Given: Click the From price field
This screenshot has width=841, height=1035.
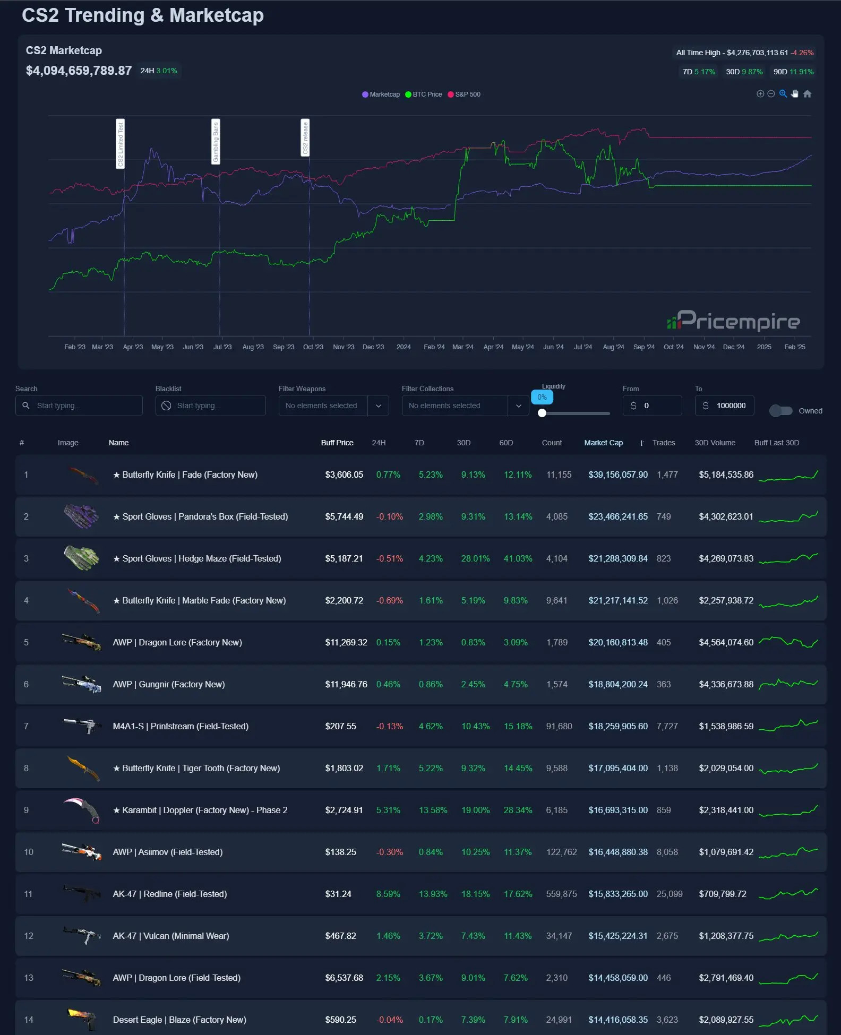Looking at the screenshot, I should coord(652,406).
